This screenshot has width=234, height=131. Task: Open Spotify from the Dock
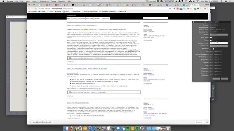coord(128,128)
